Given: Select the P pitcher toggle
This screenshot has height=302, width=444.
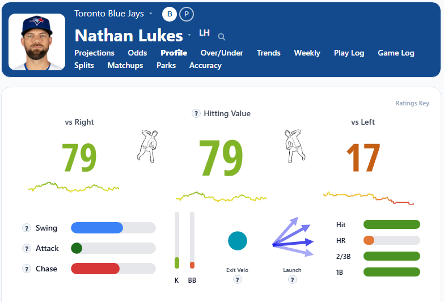Looking at the screenshot, I should (x=187, y=14).
